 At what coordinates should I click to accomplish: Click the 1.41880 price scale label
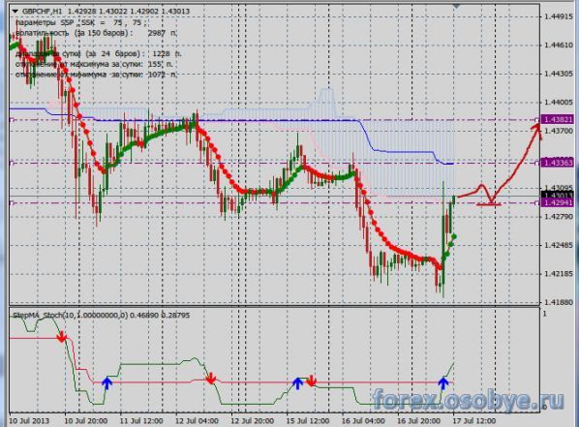coord(559,302)
